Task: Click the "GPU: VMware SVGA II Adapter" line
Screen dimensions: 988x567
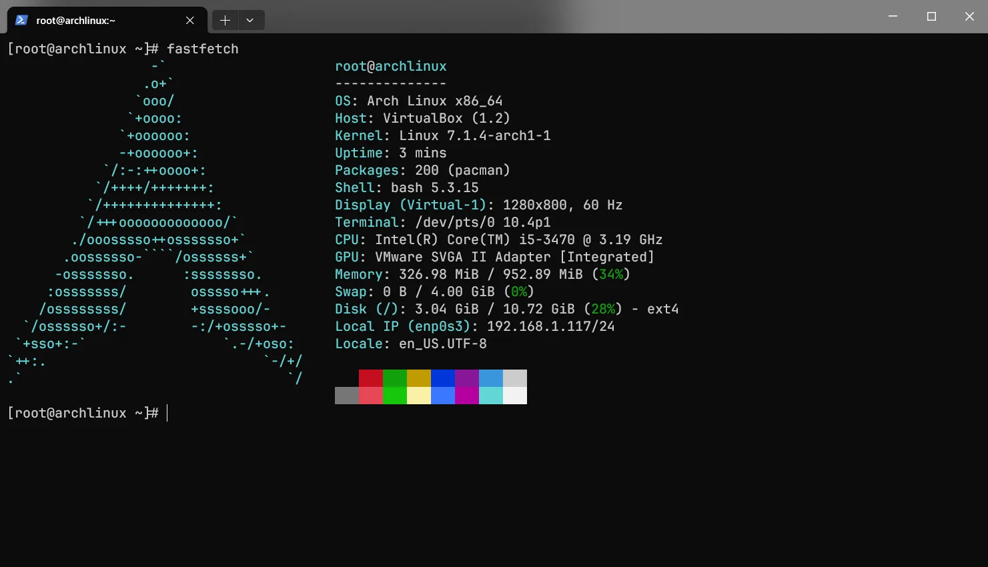Action: coord(495,257)
